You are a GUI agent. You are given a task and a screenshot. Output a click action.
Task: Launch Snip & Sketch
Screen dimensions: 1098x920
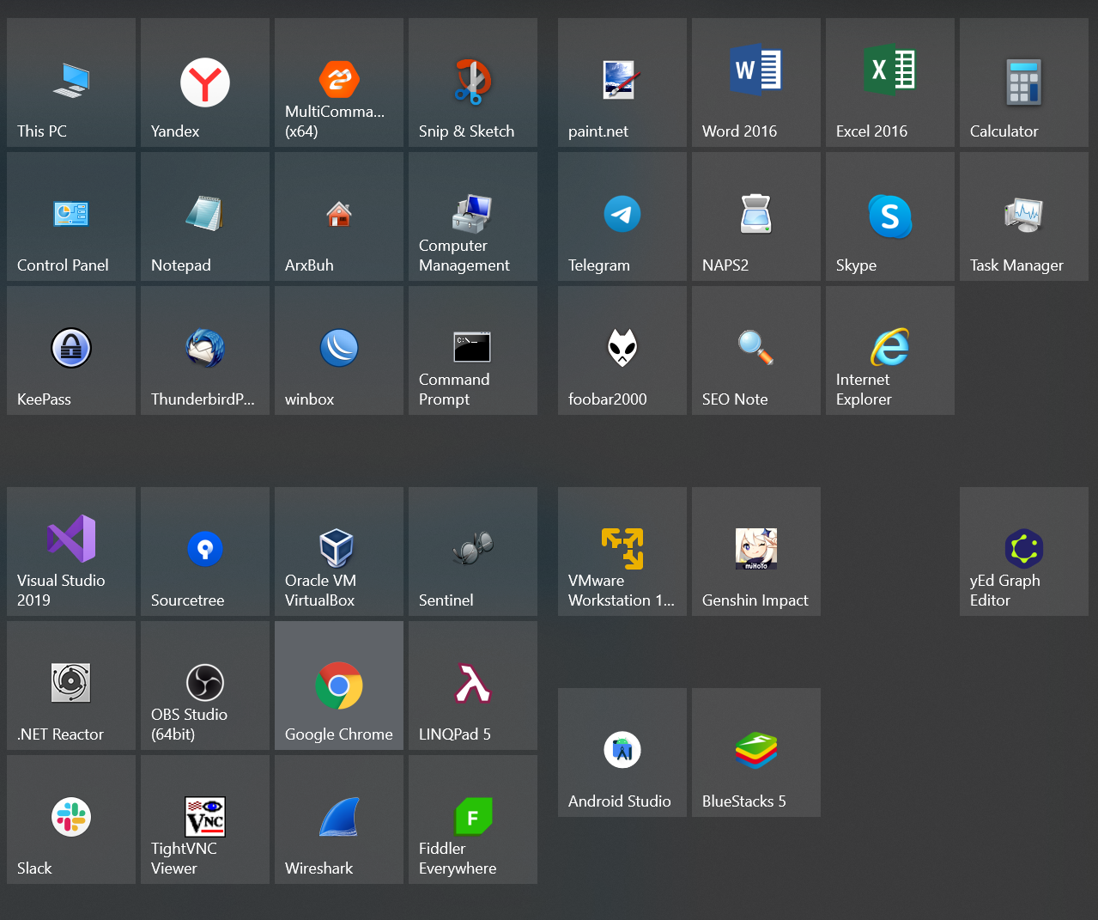click(472, 83)
